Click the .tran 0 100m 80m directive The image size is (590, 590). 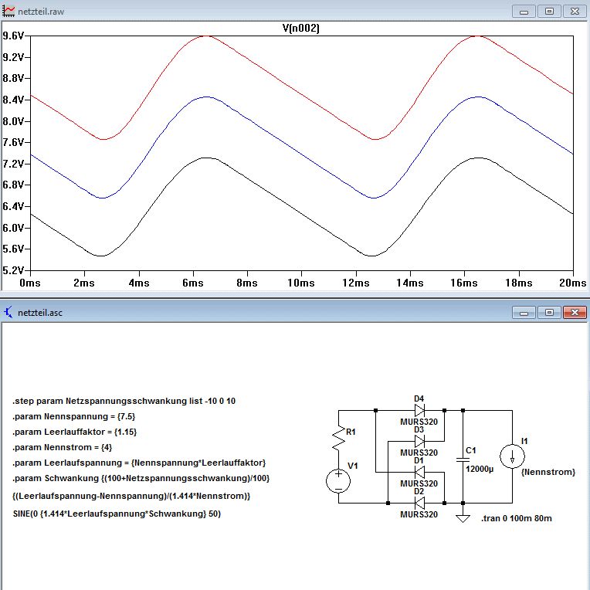[516, 518]
